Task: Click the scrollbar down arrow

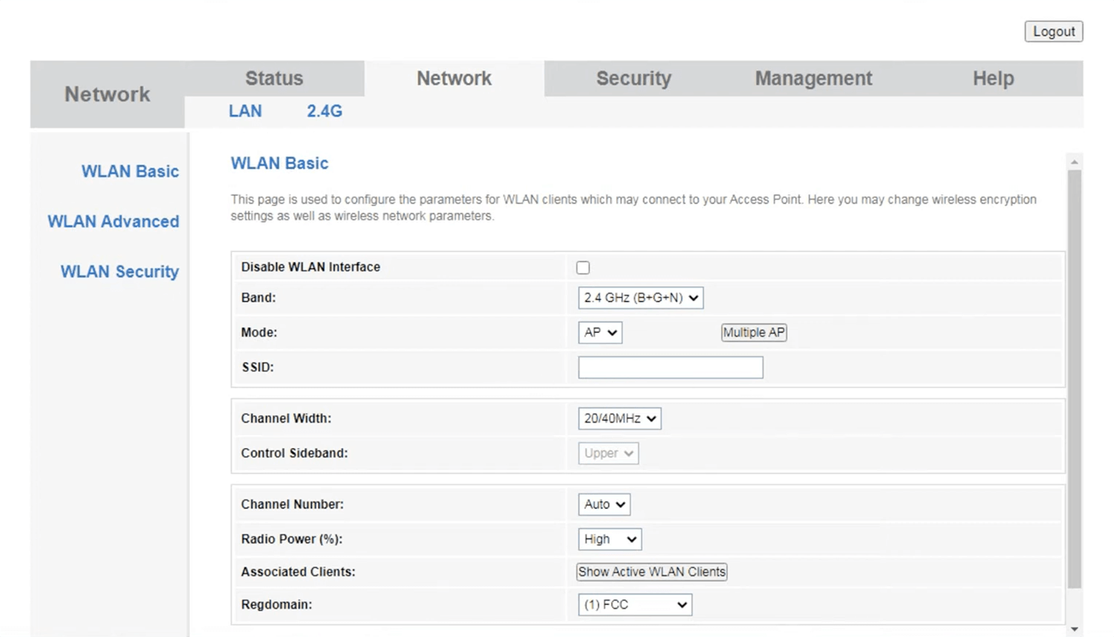Action: point(1074,629)
